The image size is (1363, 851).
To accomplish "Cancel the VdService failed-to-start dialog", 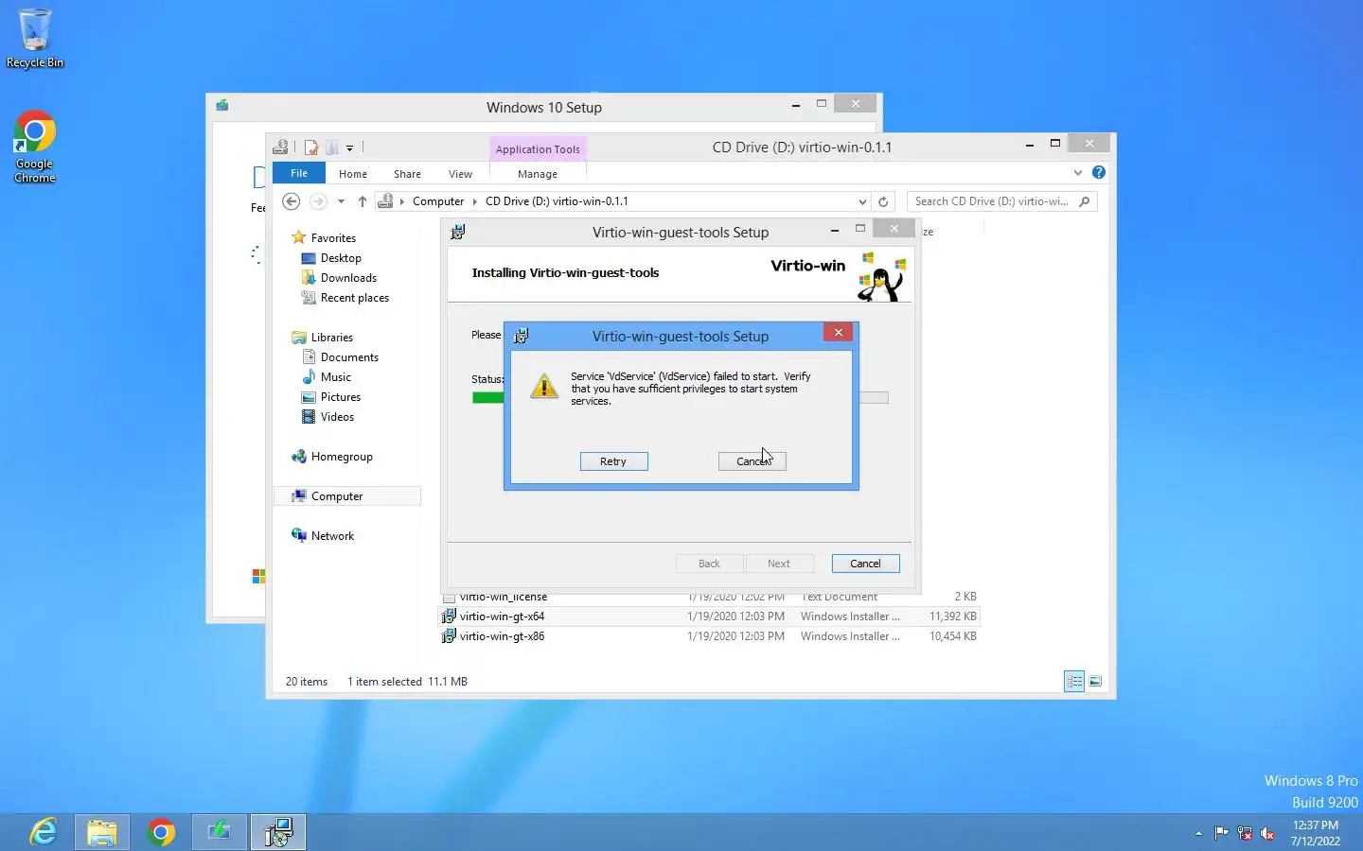I will tap(752, 461).
